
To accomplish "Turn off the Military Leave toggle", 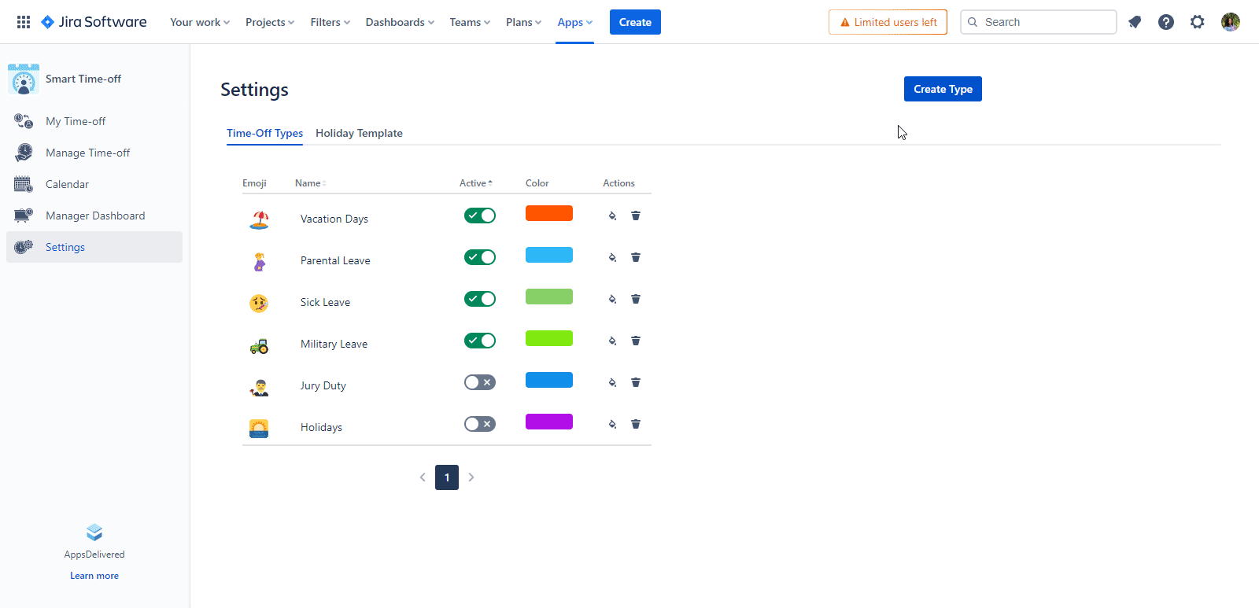I will pos(480,341).
